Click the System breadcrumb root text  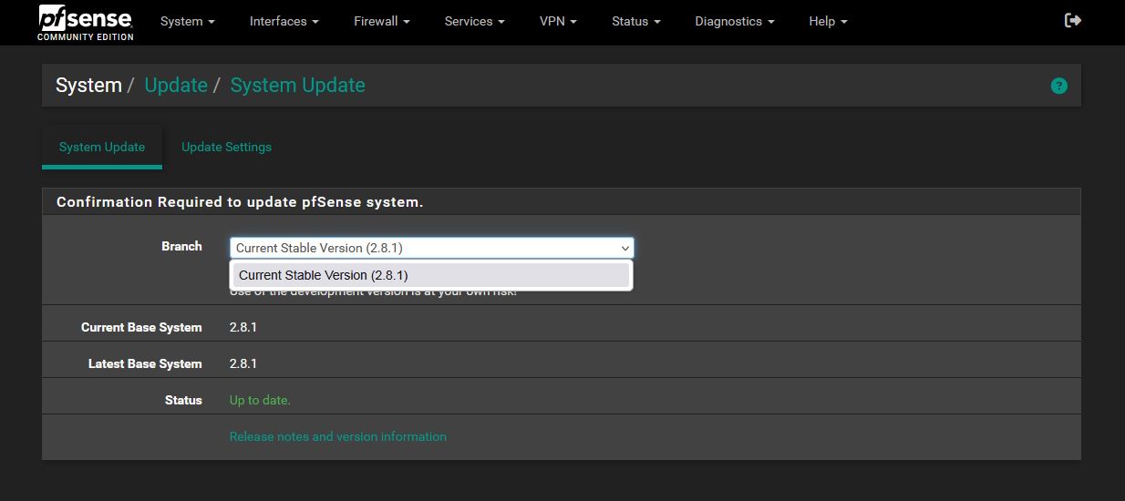tap(88, 85)
